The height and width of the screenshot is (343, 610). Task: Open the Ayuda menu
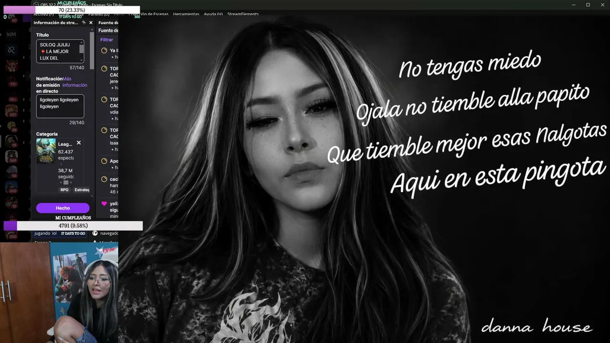[x=213, y=14]
